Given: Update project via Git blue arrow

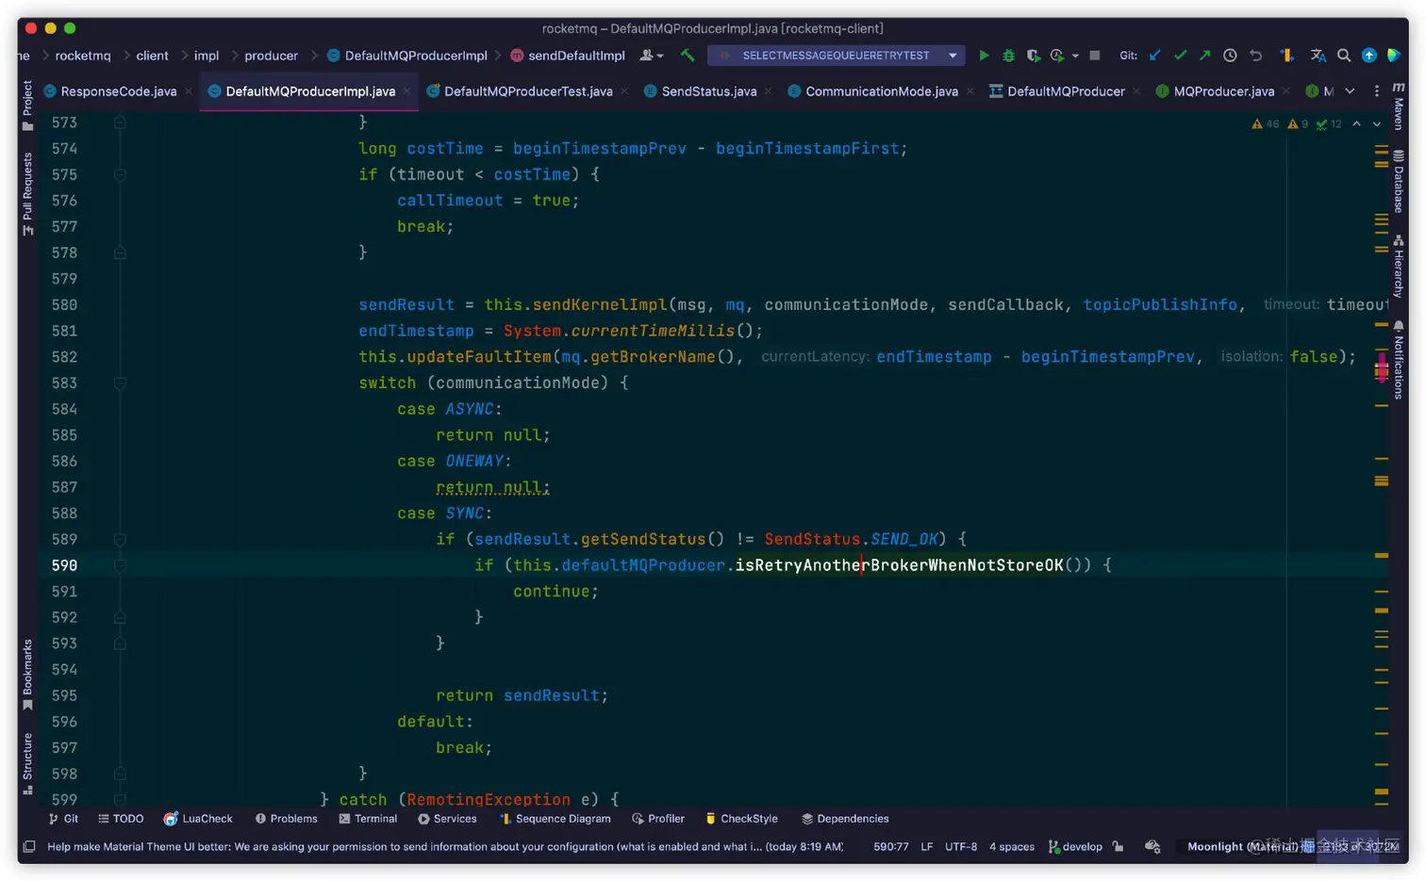Looking at the screenshot, I should [1154, 56].
